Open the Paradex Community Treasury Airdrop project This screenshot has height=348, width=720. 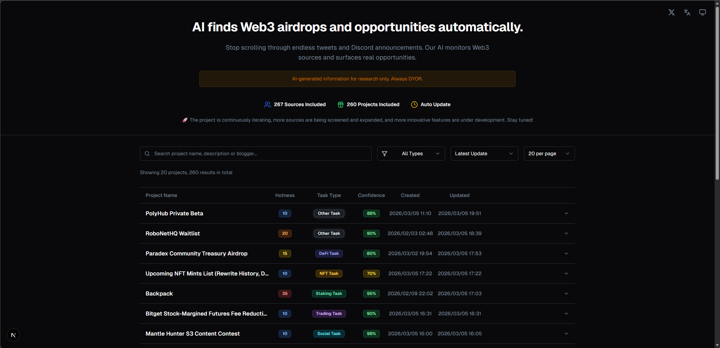[x=196, y=253]
